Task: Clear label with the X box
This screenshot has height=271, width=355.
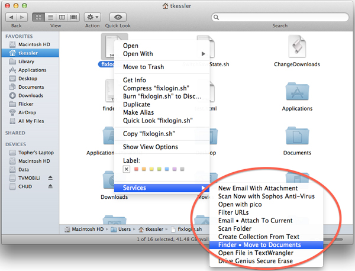Action: (x=127, y=169)
